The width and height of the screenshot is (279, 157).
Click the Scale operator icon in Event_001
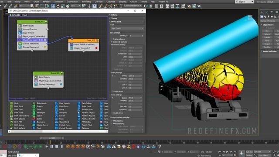[x=20, y=33]
